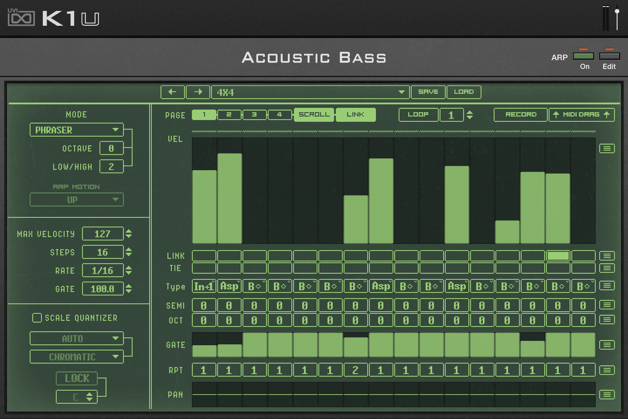Increase STEPS using its up arrow
The image size is (628, 419).
tap(129, 250)
